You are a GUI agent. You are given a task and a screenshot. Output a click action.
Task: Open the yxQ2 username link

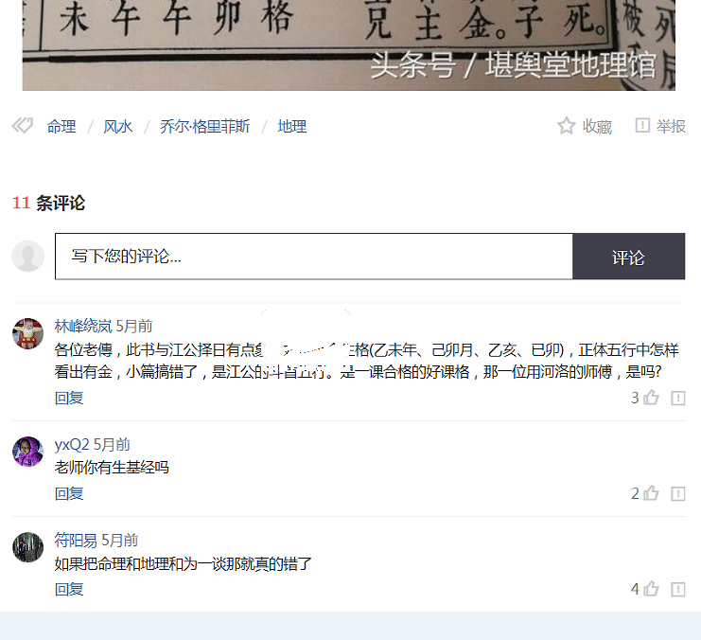point(72,444)
